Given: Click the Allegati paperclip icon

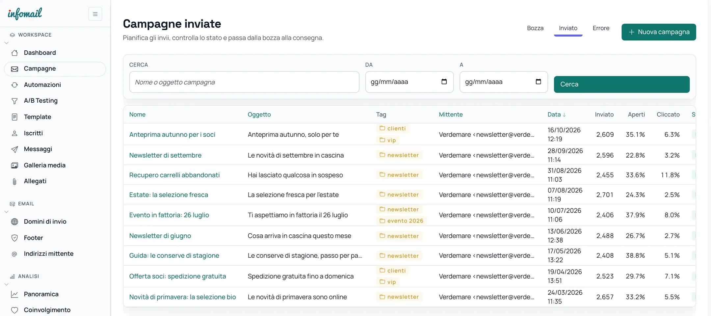Looking at the screenshot, I should [14, 181].
